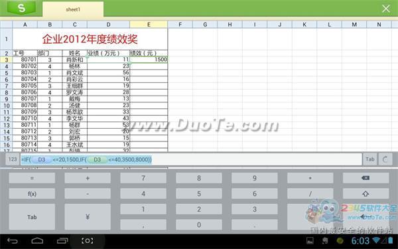Toggle the 123 keyboard mode button
Screen dimensions: 398x249
click(13, 159)
